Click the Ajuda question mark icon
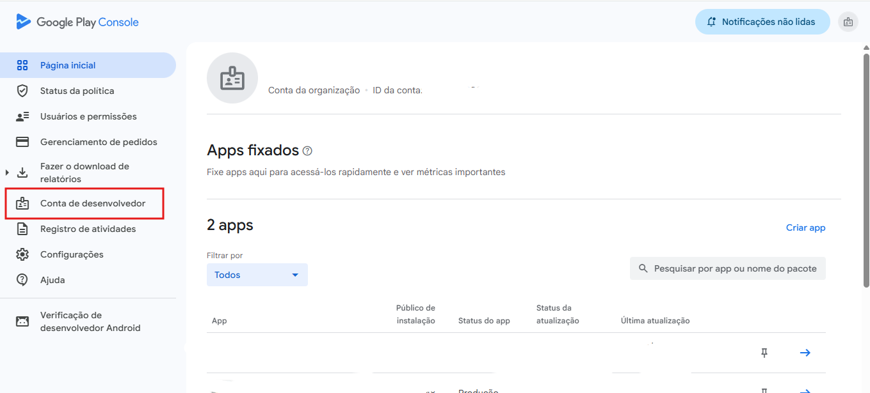Screen dimensions: 870x393 pos(22,280)
